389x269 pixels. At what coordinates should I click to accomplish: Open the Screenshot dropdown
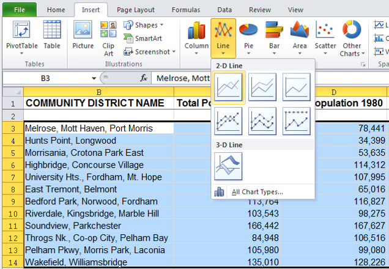coord(150,51)
